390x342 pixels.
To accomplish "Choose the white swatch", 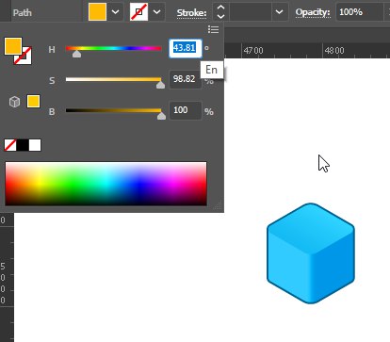I will (35, 145).
